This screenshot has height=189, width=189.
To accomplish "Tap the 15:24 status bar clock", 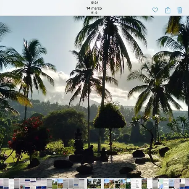I will (94, 3).
